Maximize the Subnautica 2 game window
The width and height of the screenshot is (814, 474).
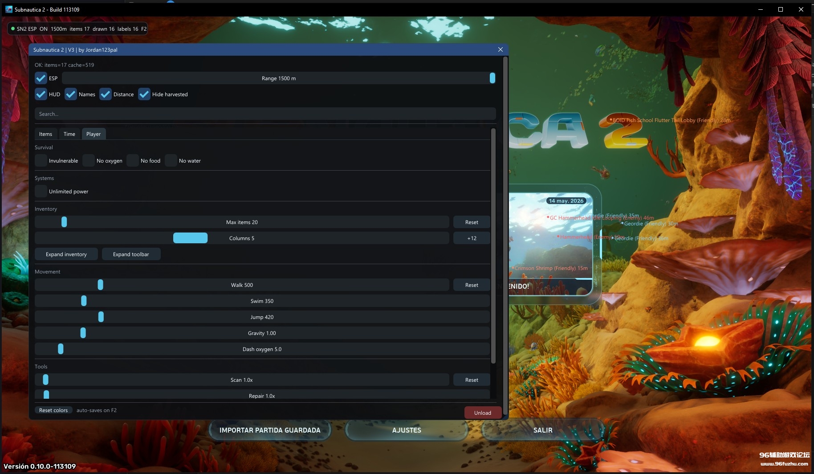[781, 9]
